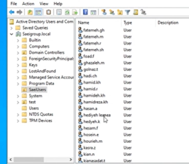Click user icon beside kasra.z
The image size is (189, 164).
point(80,147)
